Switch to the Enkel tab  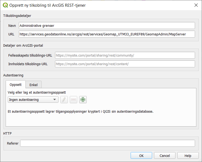(x=34, y=85)
